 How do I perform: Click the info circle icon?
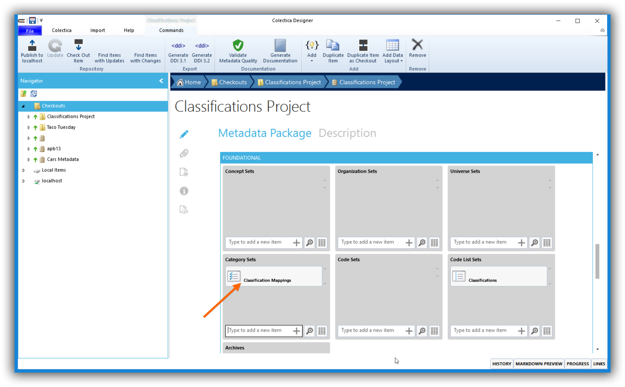tap(184, 191)
